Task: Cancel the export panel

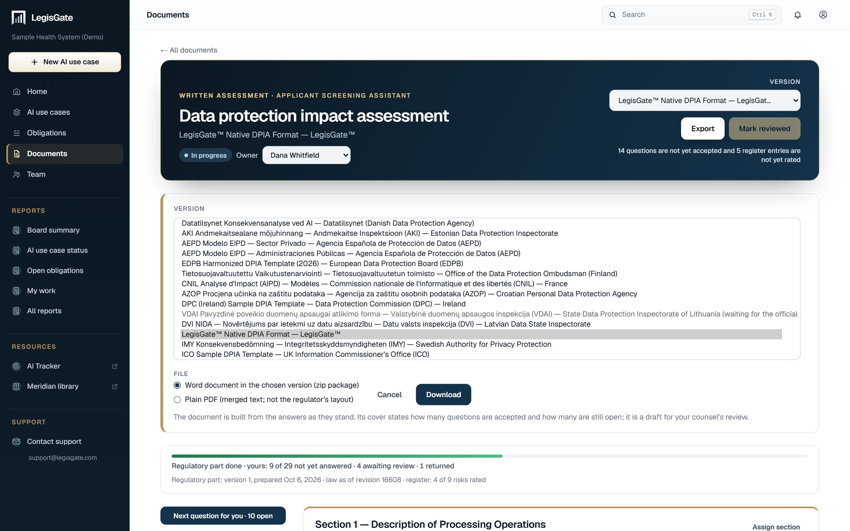Action: [389, 395]
